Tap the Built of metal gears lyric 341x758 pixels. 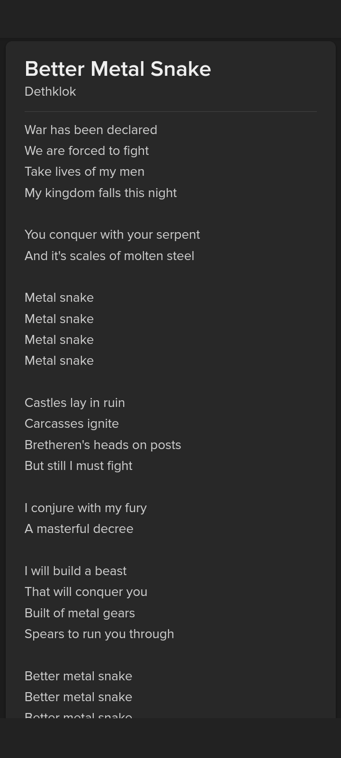click(x=80, y=613)
